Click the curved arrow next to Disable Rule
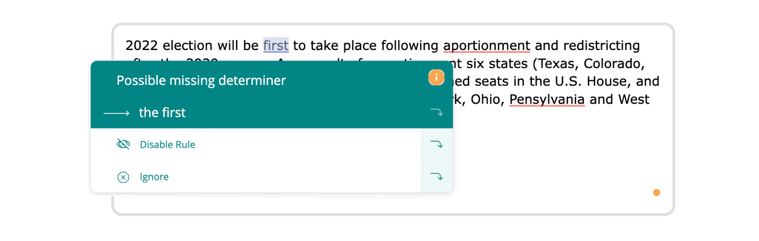 pos(437,145)
